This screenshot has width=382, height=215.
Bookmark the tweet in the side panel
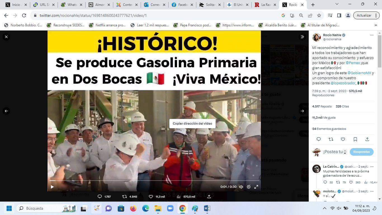pyautogui.click(x=355, y=139)
